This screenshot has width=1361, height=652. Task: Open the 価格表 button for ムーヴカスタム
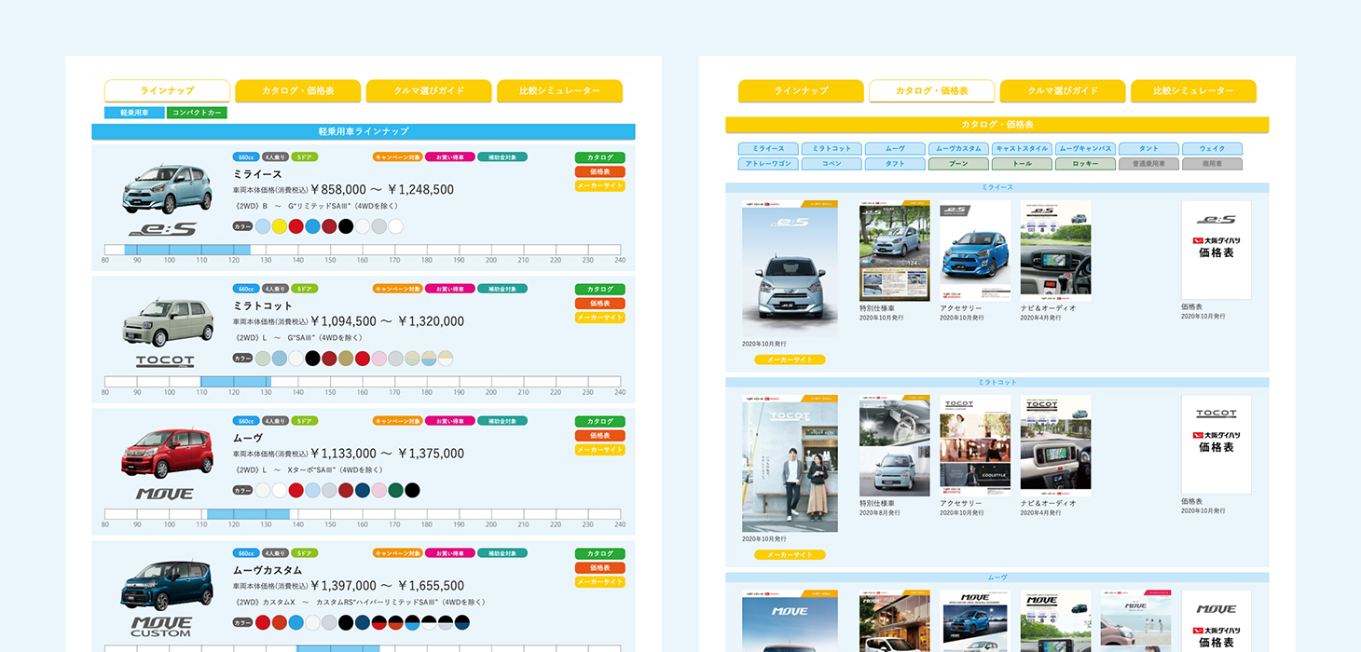(x=599, y=568)
